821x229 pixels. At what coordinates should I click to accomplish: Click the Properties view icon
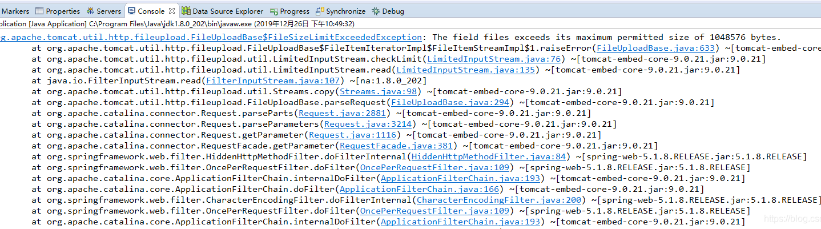point(39,11)
